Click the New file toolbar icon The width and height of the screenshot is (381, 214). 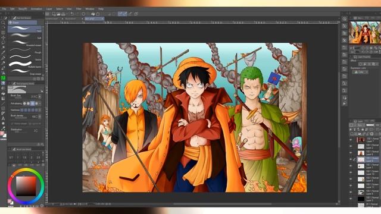tap(54, 14)
